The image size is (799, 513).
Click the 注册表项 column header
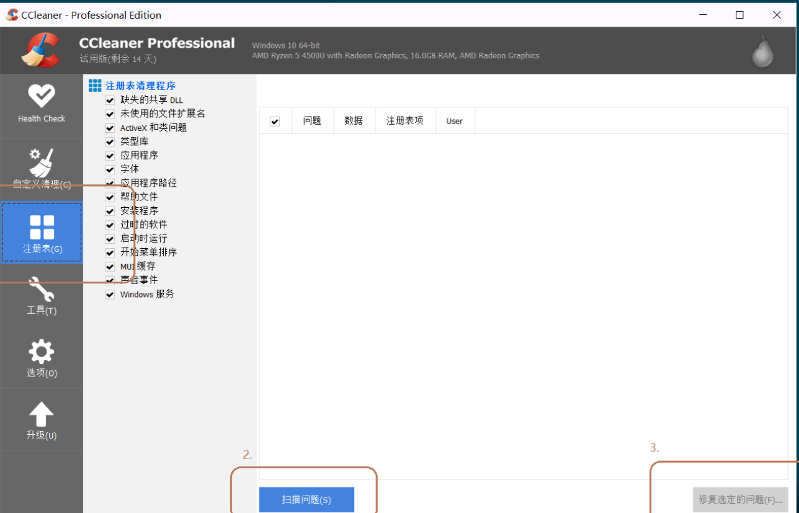(405, 120)
